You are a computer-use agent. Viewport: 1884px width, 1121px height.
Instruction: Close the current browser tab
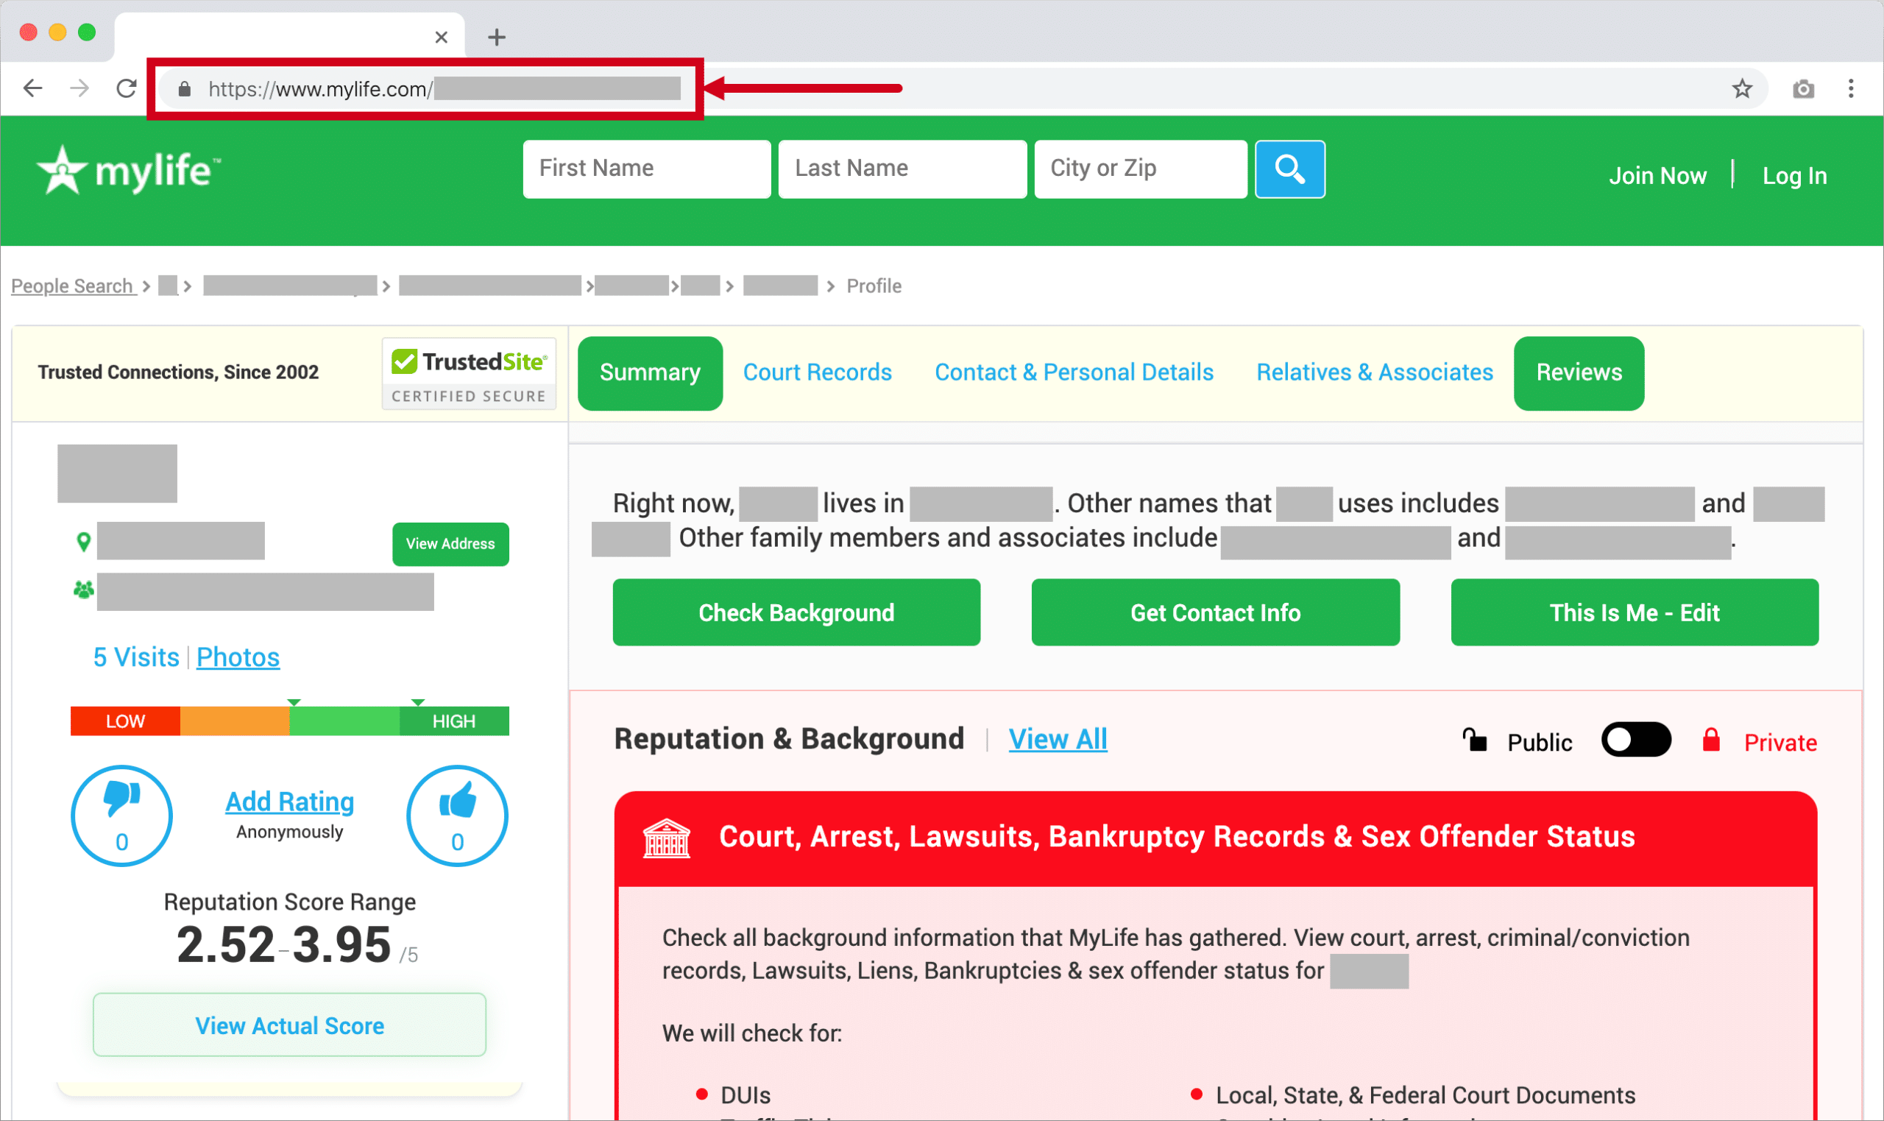442,37
